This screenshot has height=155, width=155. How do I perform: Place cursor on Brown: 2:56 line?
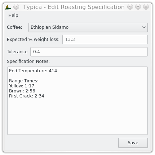coord(22,91)
